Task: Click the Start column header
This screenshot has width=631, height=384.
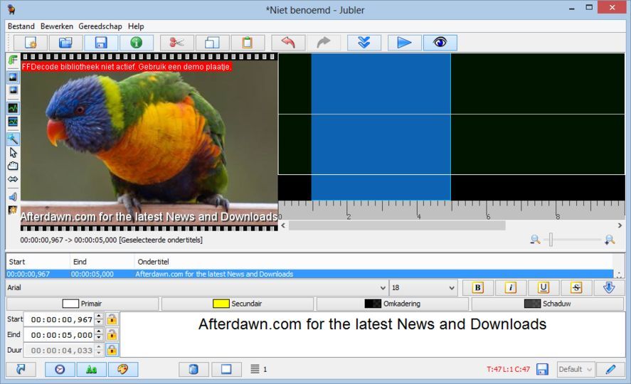Action: point(38,262)
